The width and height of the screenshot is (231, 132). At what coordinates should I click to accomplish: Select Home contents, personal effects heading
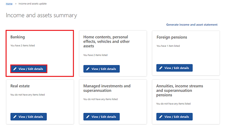[x=107, y=42]
